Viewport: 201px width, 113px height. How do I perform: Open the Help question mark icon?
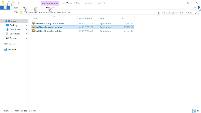pos(199,8)
